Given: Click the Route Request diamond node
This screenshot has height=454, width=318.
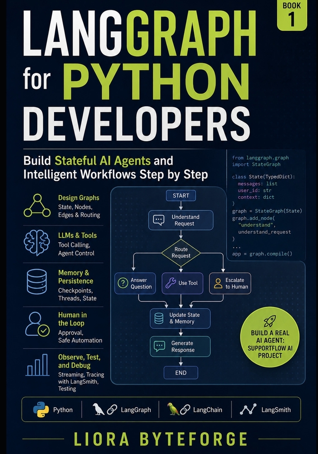Looking at the screenshot, I should point(181,252).
